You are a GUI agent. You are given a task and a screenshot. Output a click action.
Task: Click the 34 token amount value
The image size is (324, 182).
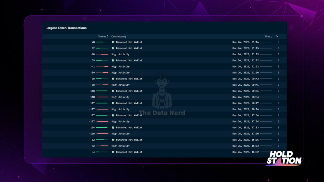[x=93, y=152]
